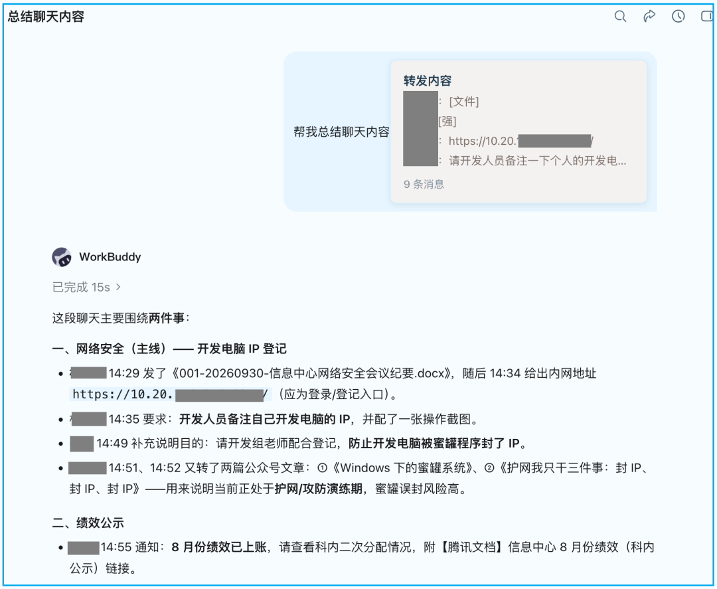Click heading 一、网络安全（主线）—— 开发电脑 IP 登记
The width and height of the screenshot is (717, 589).
click(169, 349)
